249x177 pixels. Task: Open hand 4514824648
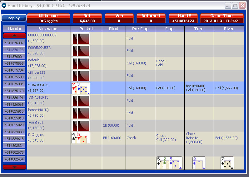pos(14,138)
